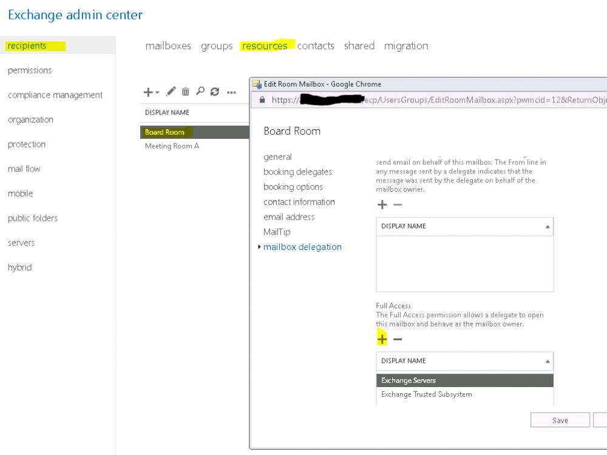Viewport: 607px width, 455px height.
Task: Select the Meeting Room A row
Action: point(194,146)
